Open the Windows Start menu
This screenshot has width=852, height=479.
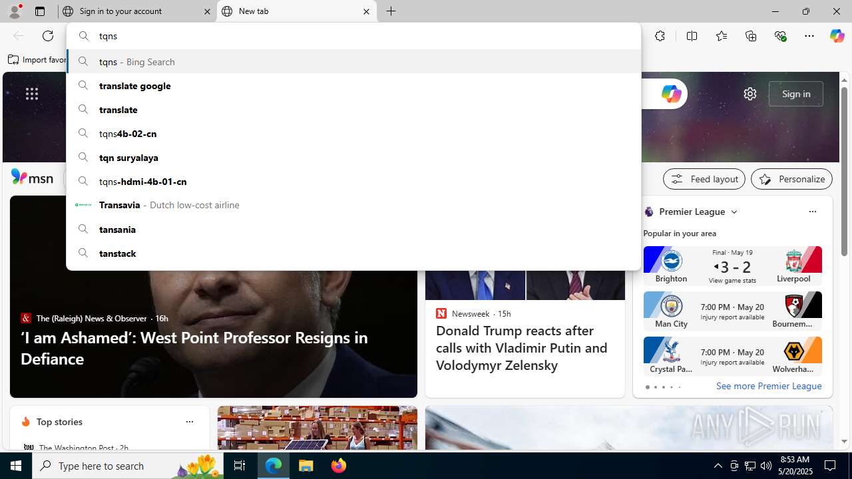point(16,466)
